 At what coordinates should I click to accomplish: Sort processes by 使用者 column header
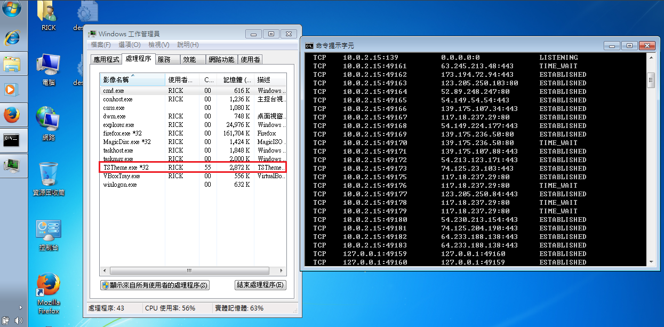(x=182, y=80)
